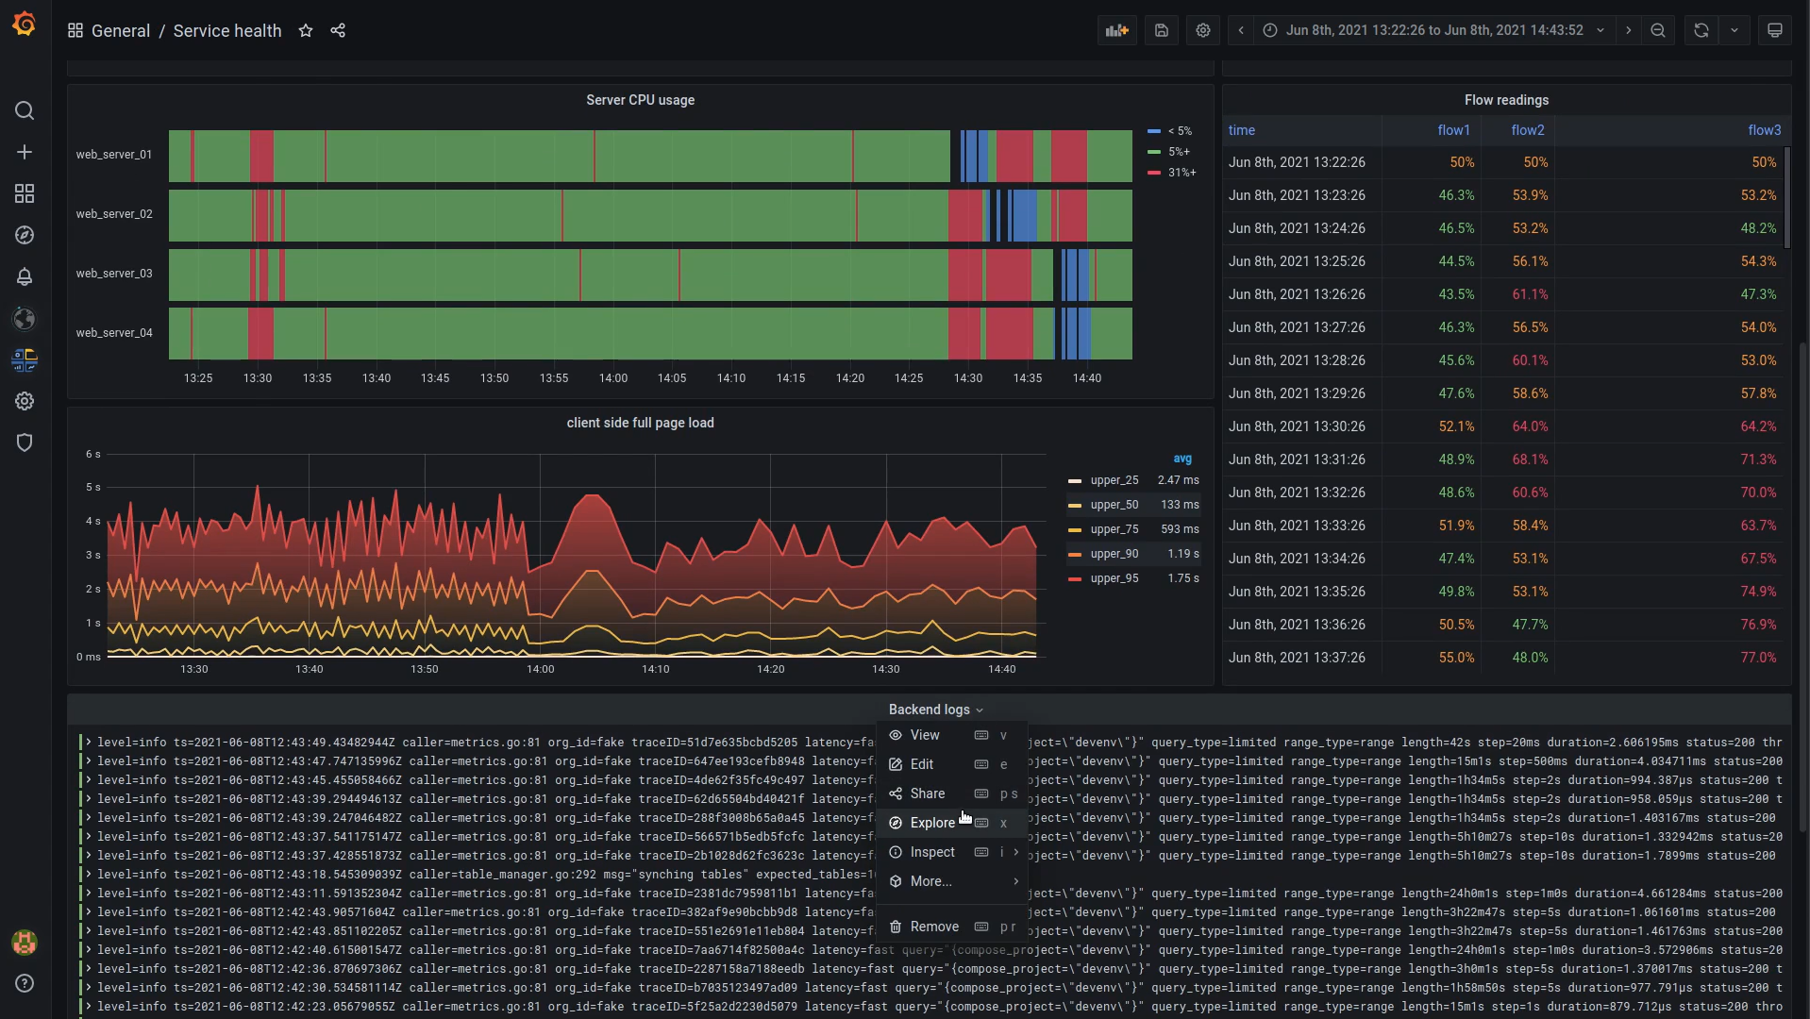
Task: Expand the refresh interval dropdown arrow
Action: click(1734, 30)
